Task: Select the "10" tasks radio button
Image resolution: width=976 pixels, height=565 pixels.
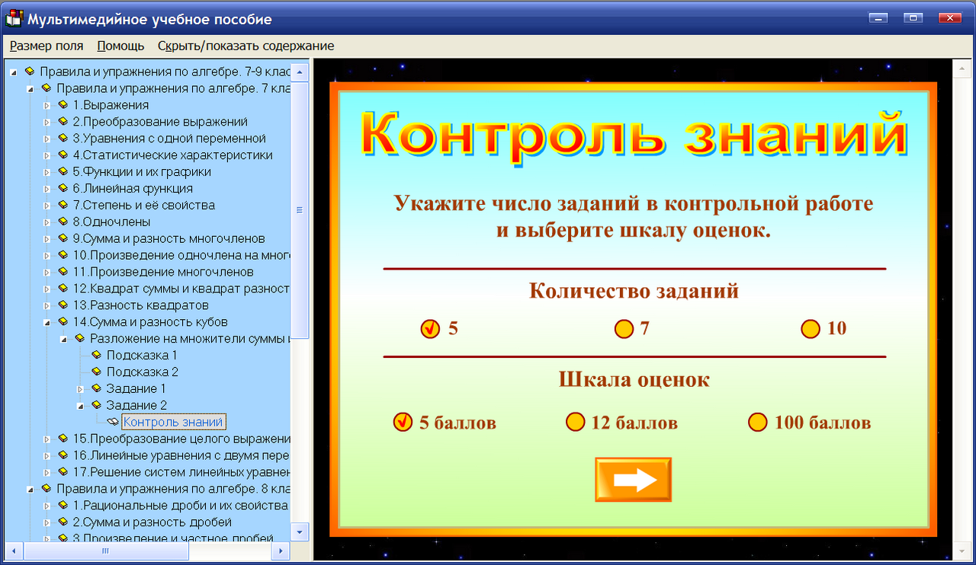Action: (810, 328)
